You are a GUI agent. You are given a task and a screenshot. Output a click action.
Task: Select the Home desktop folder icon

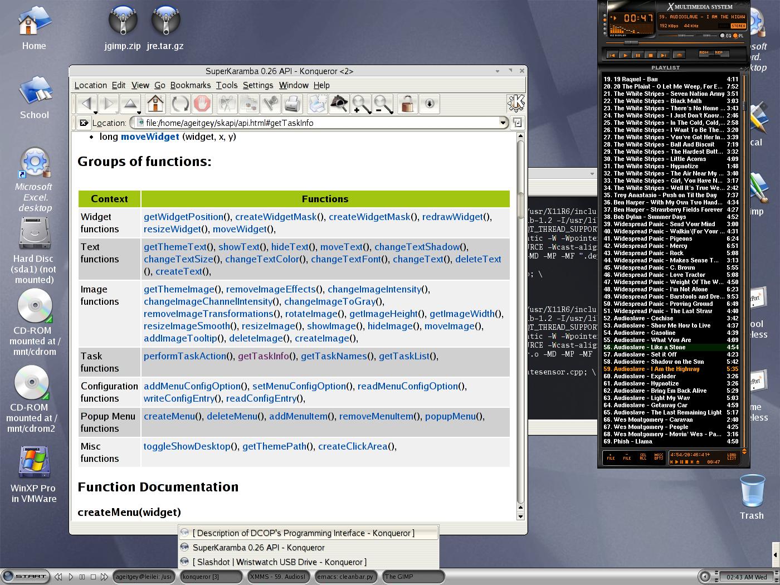34,28
